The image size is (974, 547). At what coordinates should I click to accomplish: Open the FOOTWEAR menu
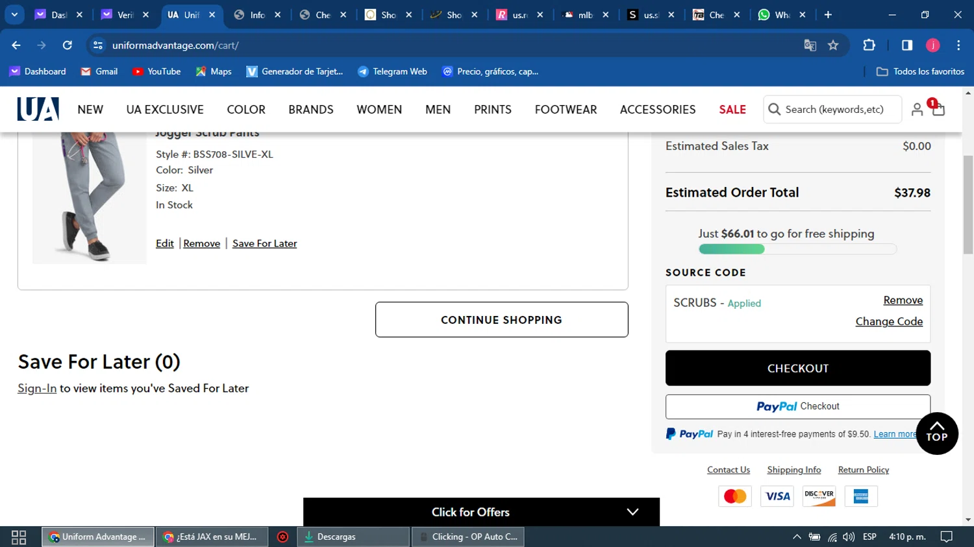[566, 110]
